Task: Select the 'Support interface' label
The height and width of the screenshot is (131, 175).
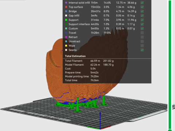Action: [79, 24]
